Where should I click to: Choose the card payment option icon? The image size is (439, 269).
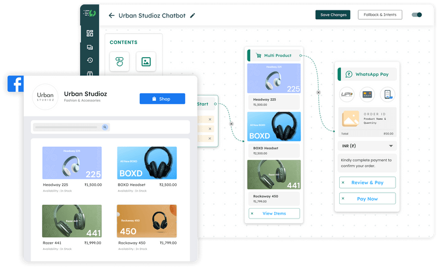click(x=367, y=94)
